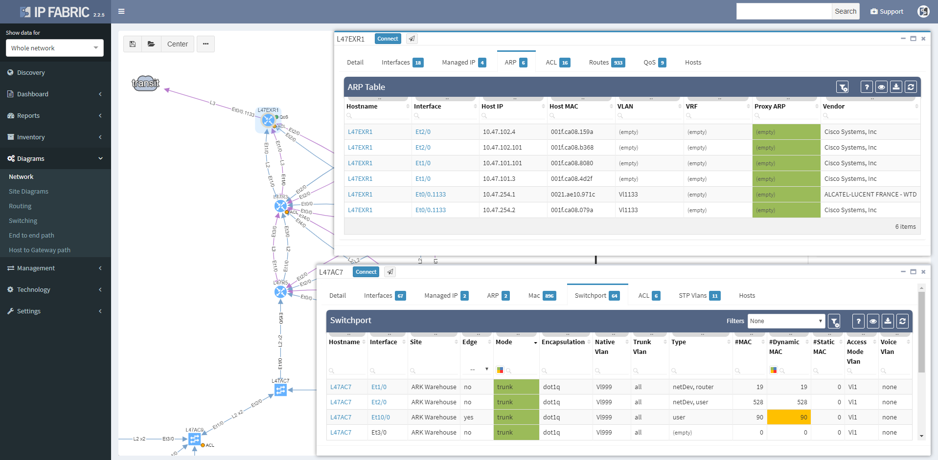Click the open folder icon in diagram toolbar
938x460 pixels.
(x=151, y=44)
